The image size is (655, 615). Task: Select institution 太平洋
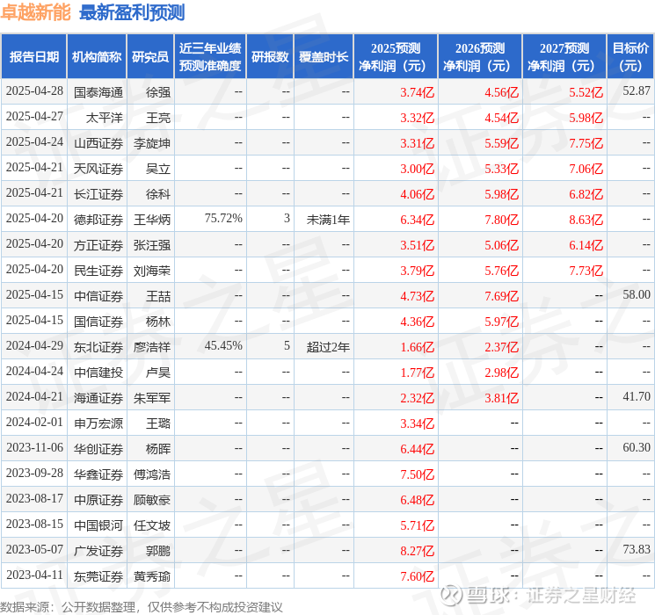click(105, 118)
